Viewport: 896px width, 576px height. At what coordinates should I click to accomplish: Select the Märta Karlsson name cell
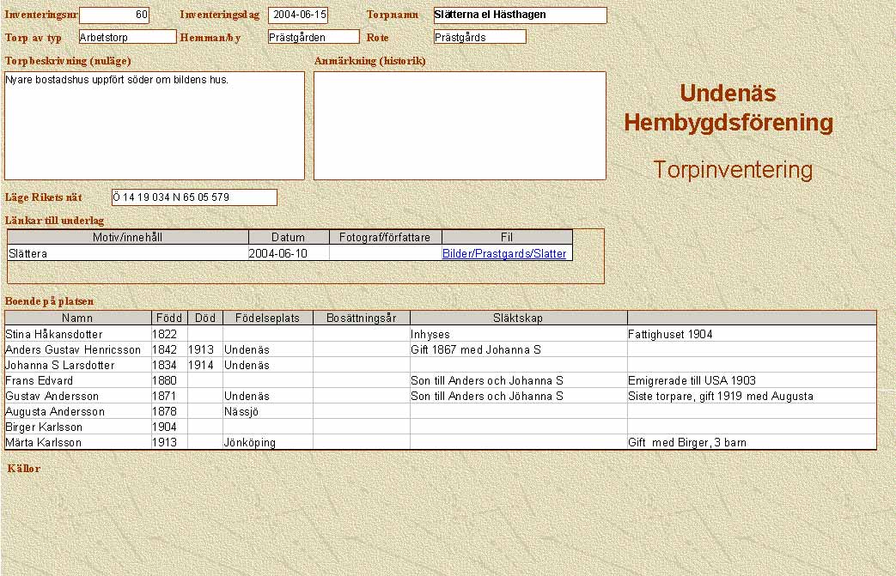click(77, 442)
